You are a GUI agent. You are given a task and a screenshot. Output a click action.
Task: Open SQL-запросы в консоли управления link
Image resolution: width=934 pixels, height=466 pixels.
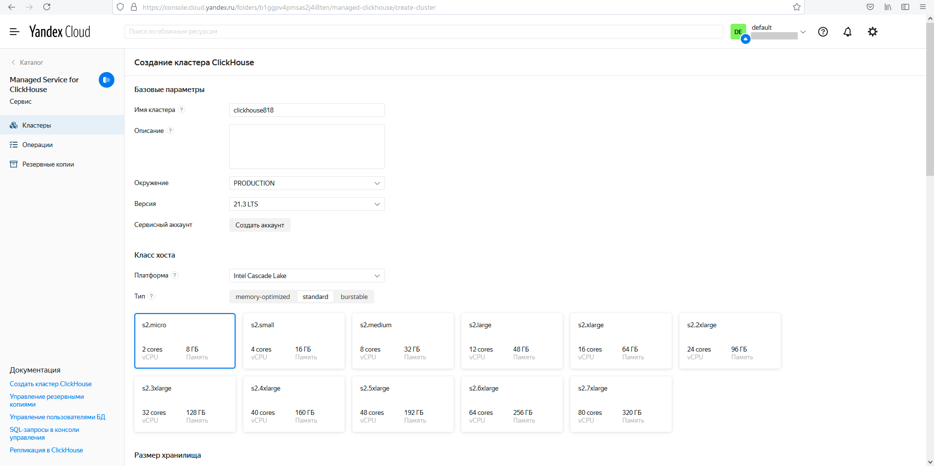point(44,433)
